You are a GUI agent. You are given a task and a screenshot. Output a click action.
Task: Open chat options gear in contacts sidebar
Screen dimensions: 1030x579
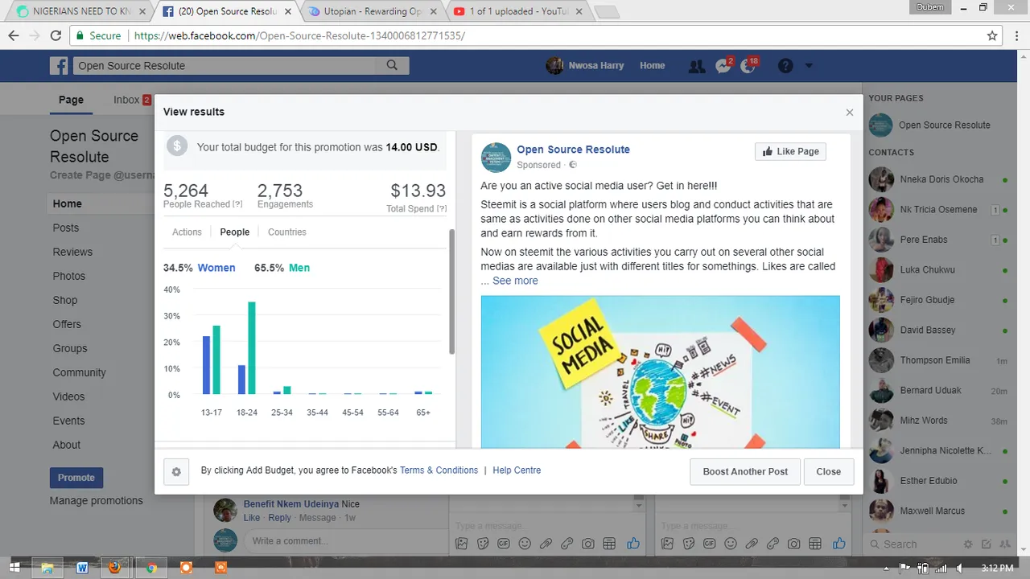tap(968, 544)
